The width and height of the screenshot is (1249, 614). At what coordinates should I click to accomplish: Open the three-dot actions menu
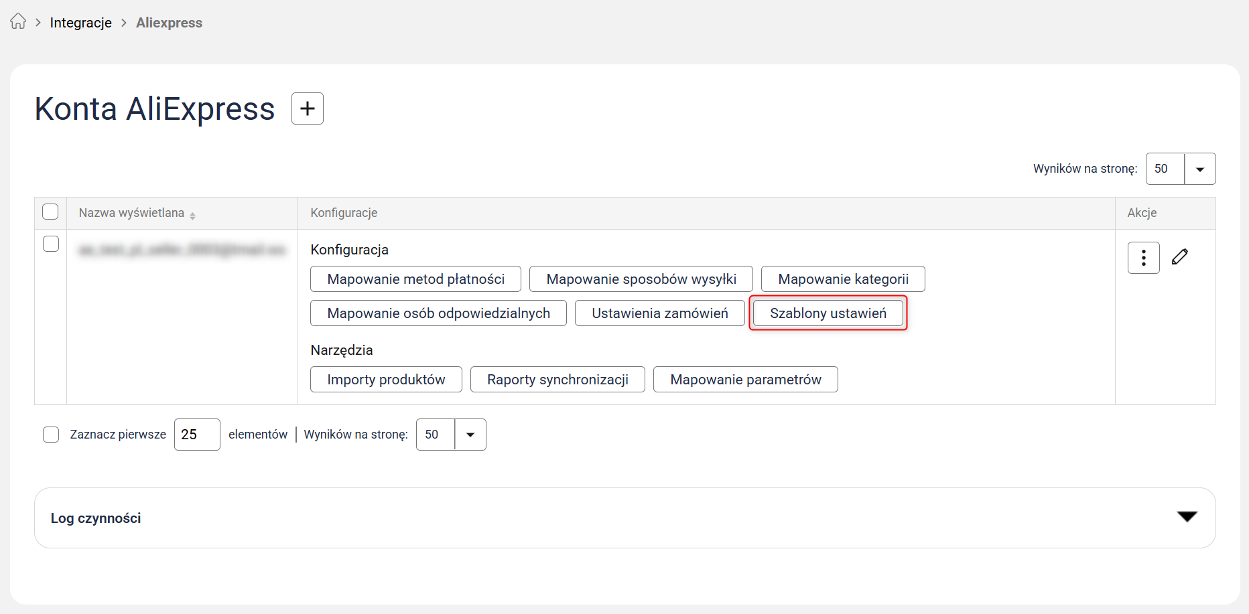click(x=1143, y=258)
